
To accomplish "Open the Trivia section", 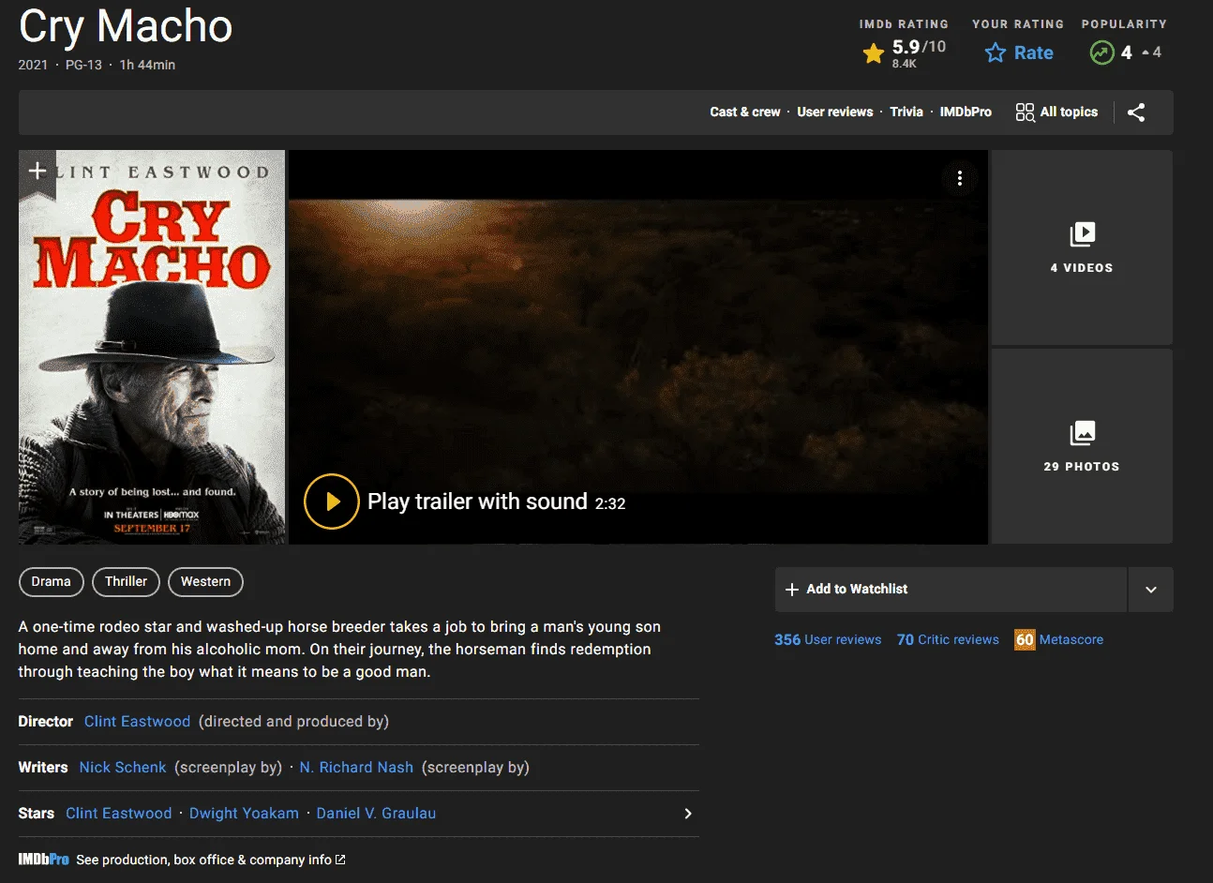I will click(x=906, y=112).
